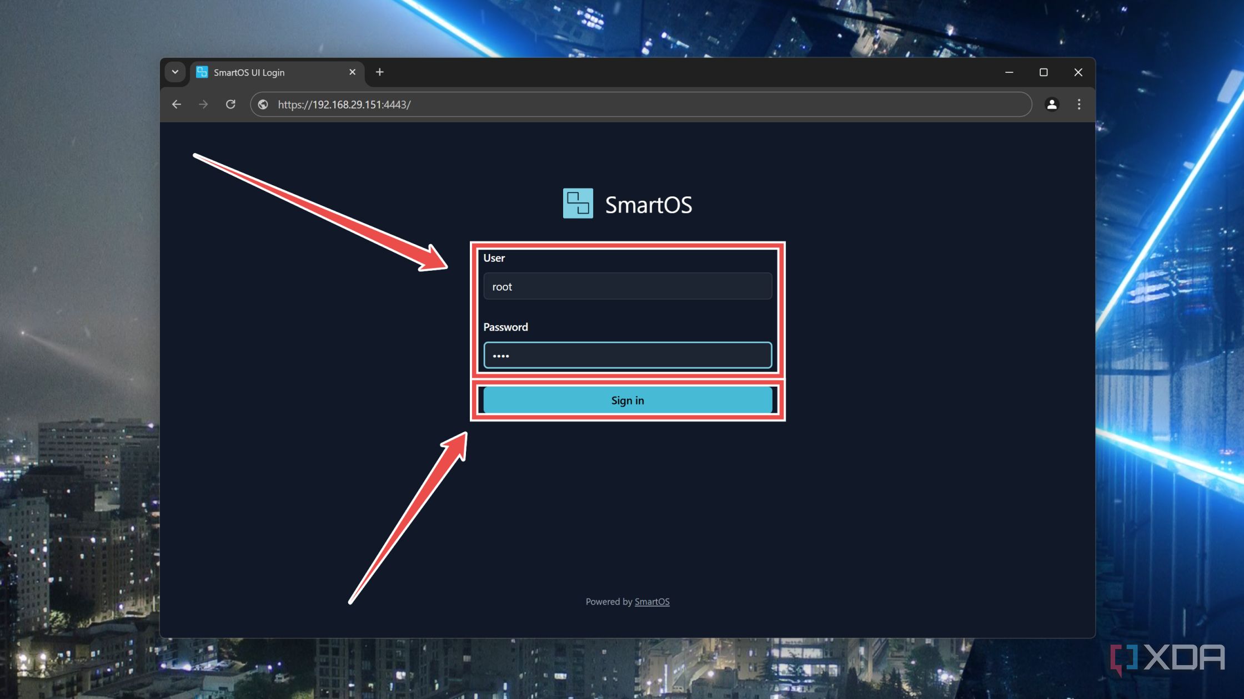The image size is (1244, 699).
Task: Click the SmartOS logo above the login form
Action: [578, 204]
